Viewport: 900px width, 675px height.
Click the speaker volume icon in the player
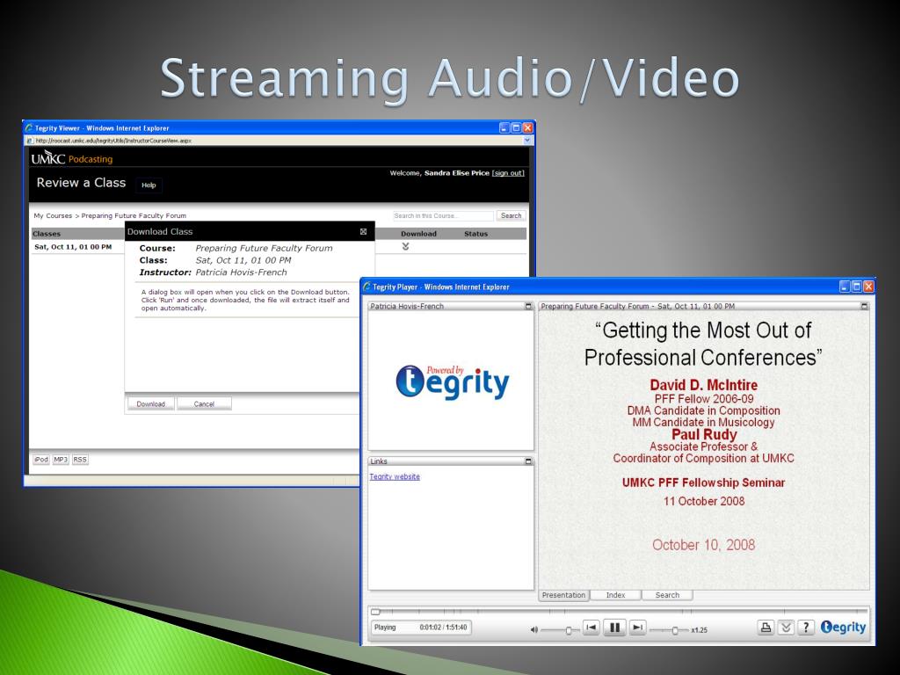click(x=533, y=629)
